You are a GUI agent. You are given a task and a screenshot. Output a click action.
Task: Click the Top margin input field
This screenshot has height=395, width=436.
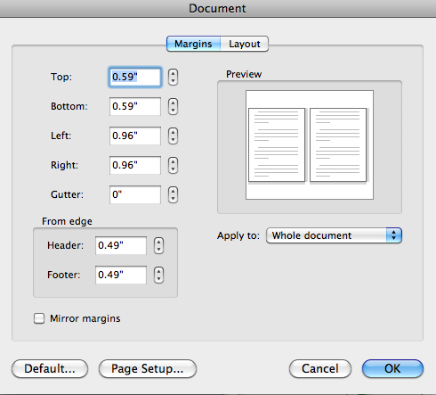coord(135,77)
